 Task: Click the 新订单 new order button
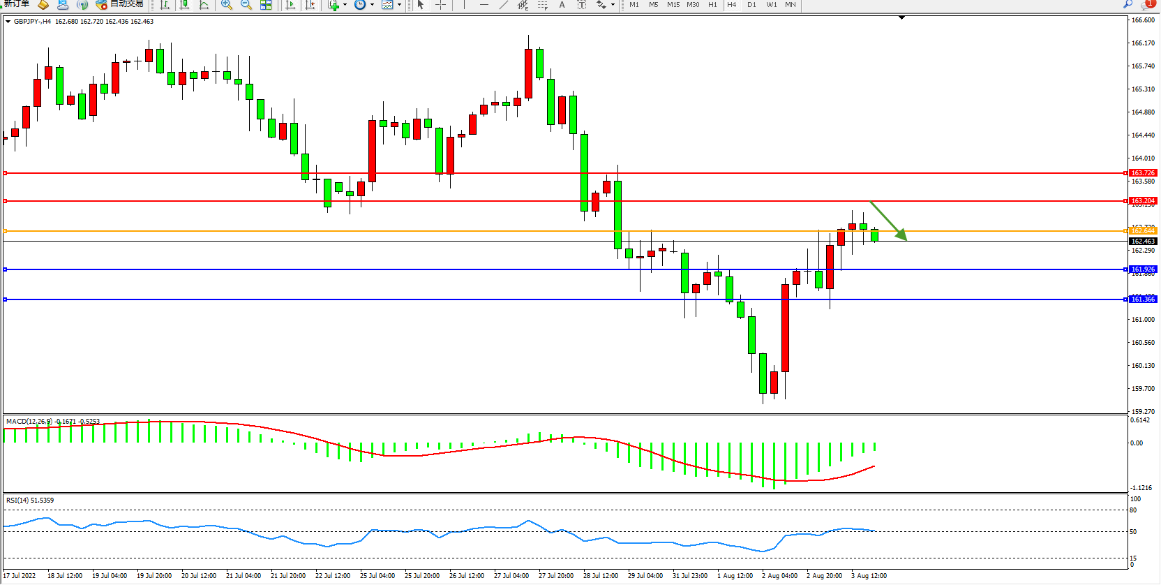pos(15,4)
